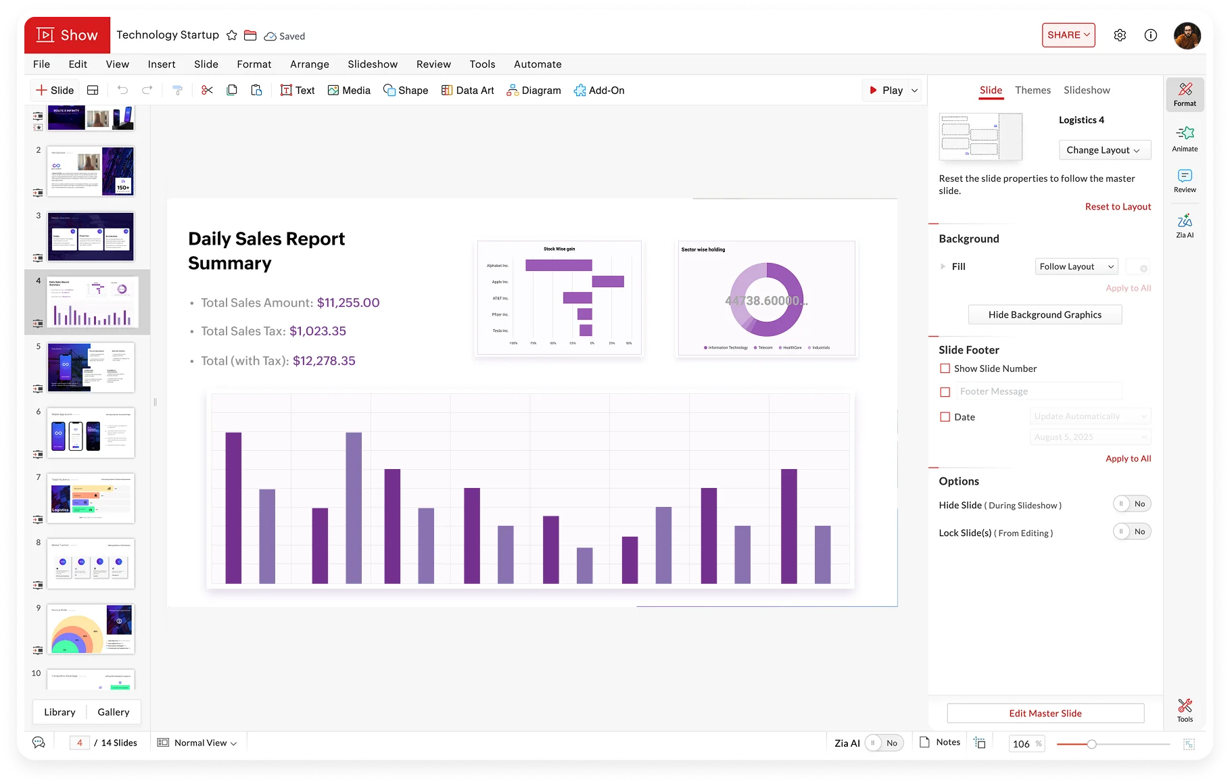Insert a Data Art element
1230x784 pixels.
pyautogui.click(x=467, y=90)
